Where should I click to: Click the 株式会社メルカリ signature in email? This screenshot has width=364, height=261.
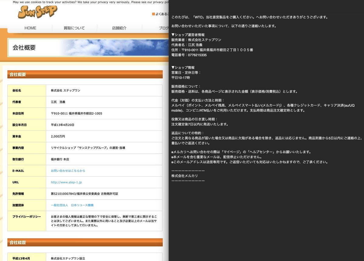[x=185, y=176]
